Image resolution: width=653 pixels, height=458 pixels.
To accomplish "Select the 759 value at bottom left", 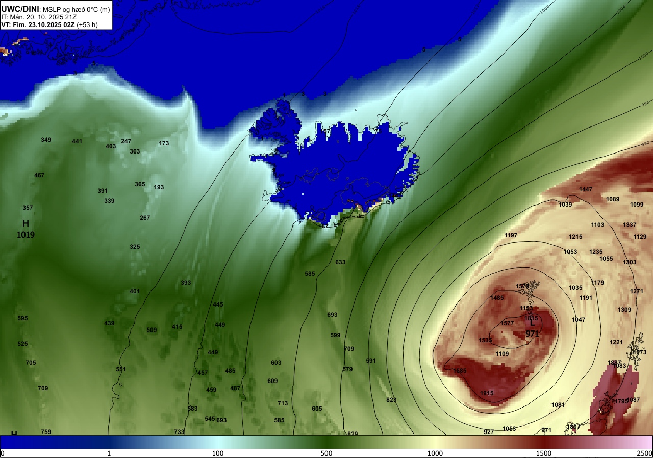I will tap(46, 432).
